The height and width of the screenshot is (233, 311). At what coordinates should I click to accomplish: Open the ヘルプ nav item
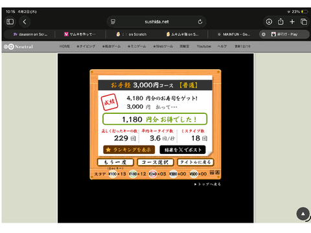coord(222,47)
